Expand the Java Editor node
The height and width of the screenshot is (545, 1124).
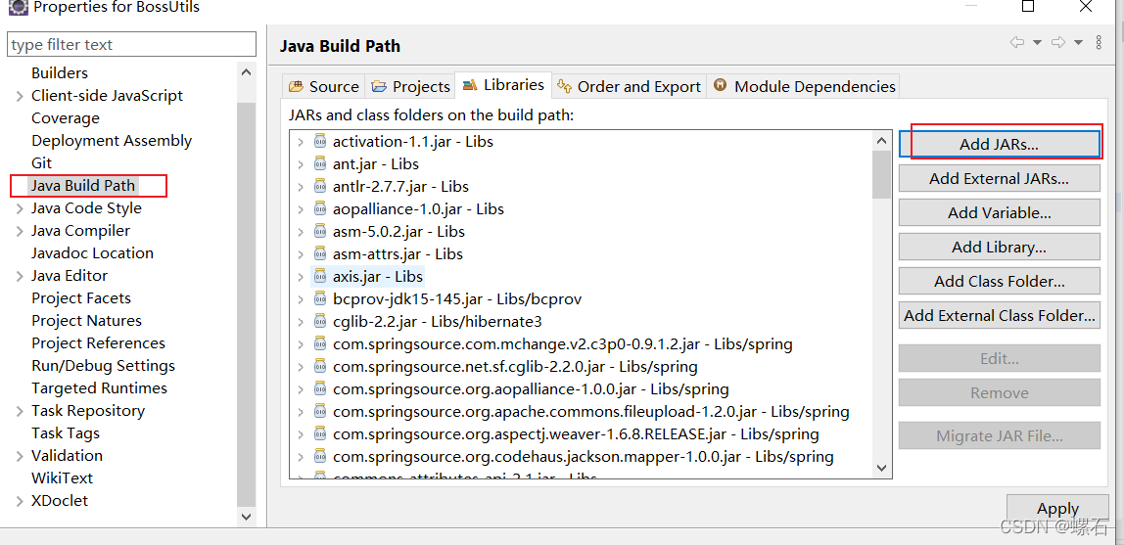(x=20, y=276)
